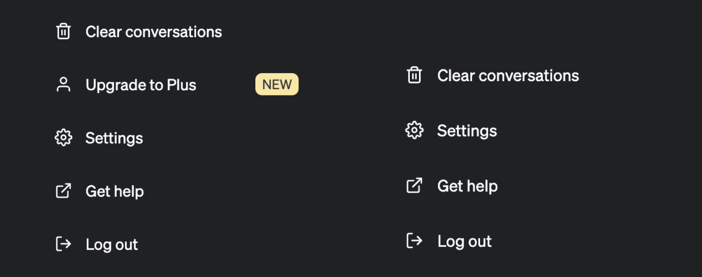The image size is (702, 277).
Task: Click external-link icon beside left Get help
Action: click(64, 191)
